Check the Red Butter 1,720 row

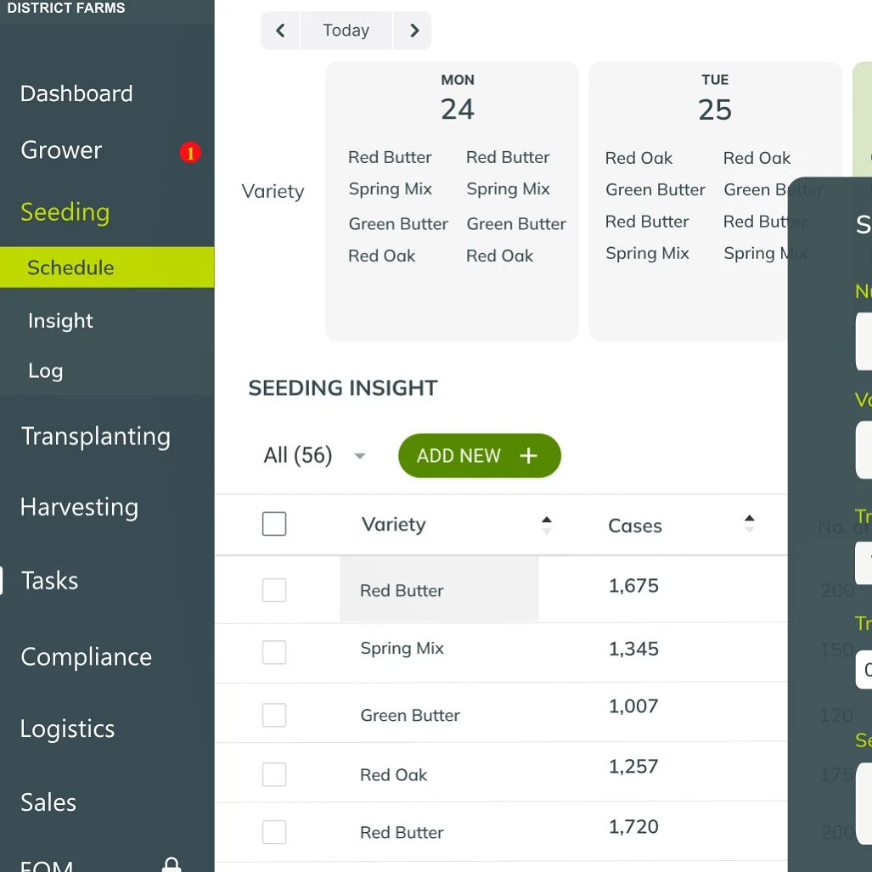pyautogui.click(x=274, y=832)
